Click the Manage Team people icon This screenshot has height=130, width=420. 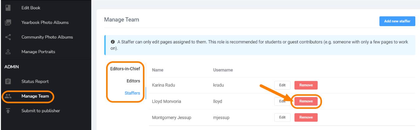click(x=8, y=96)
